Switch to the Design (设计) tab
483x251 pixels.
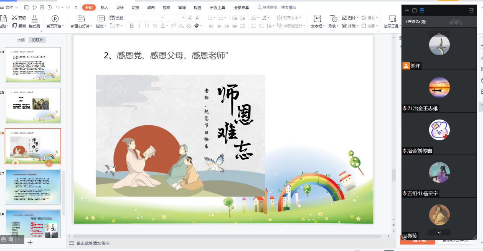pyautogui.click(x=120, y=8)
